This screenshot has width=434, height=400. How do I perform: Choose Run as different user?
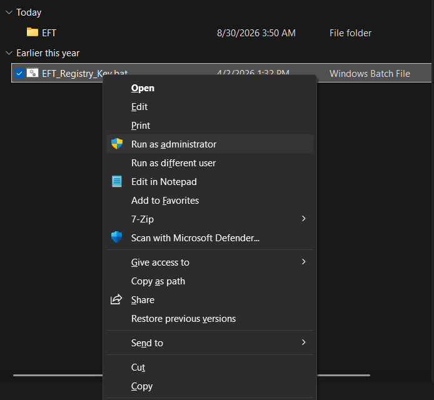209,163
